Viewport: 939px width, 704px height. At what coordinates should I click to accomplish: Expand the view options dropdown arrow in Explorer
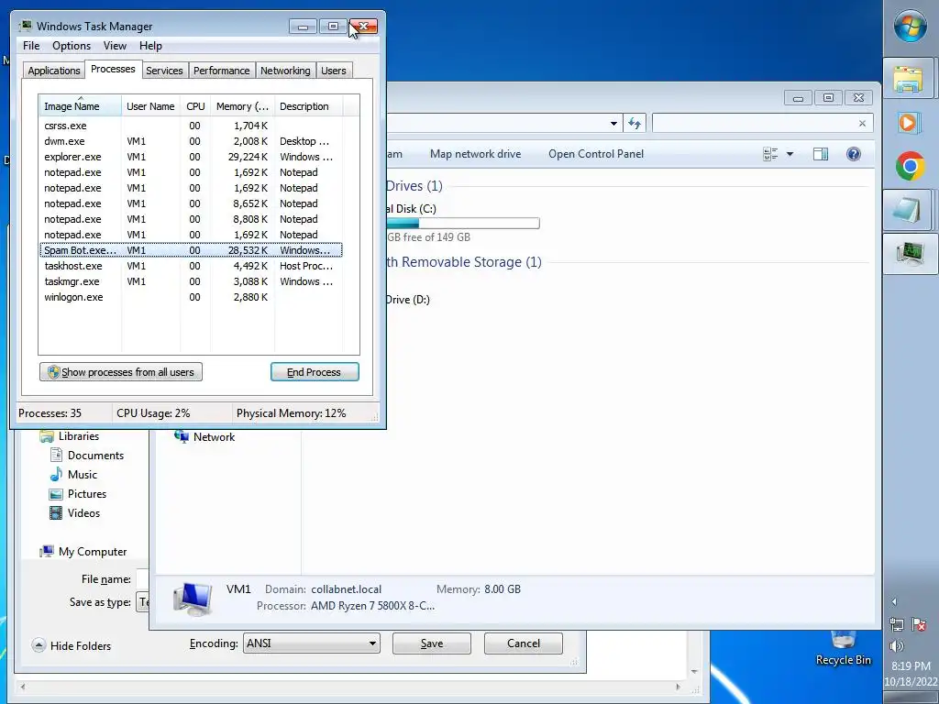pos(790,154)
